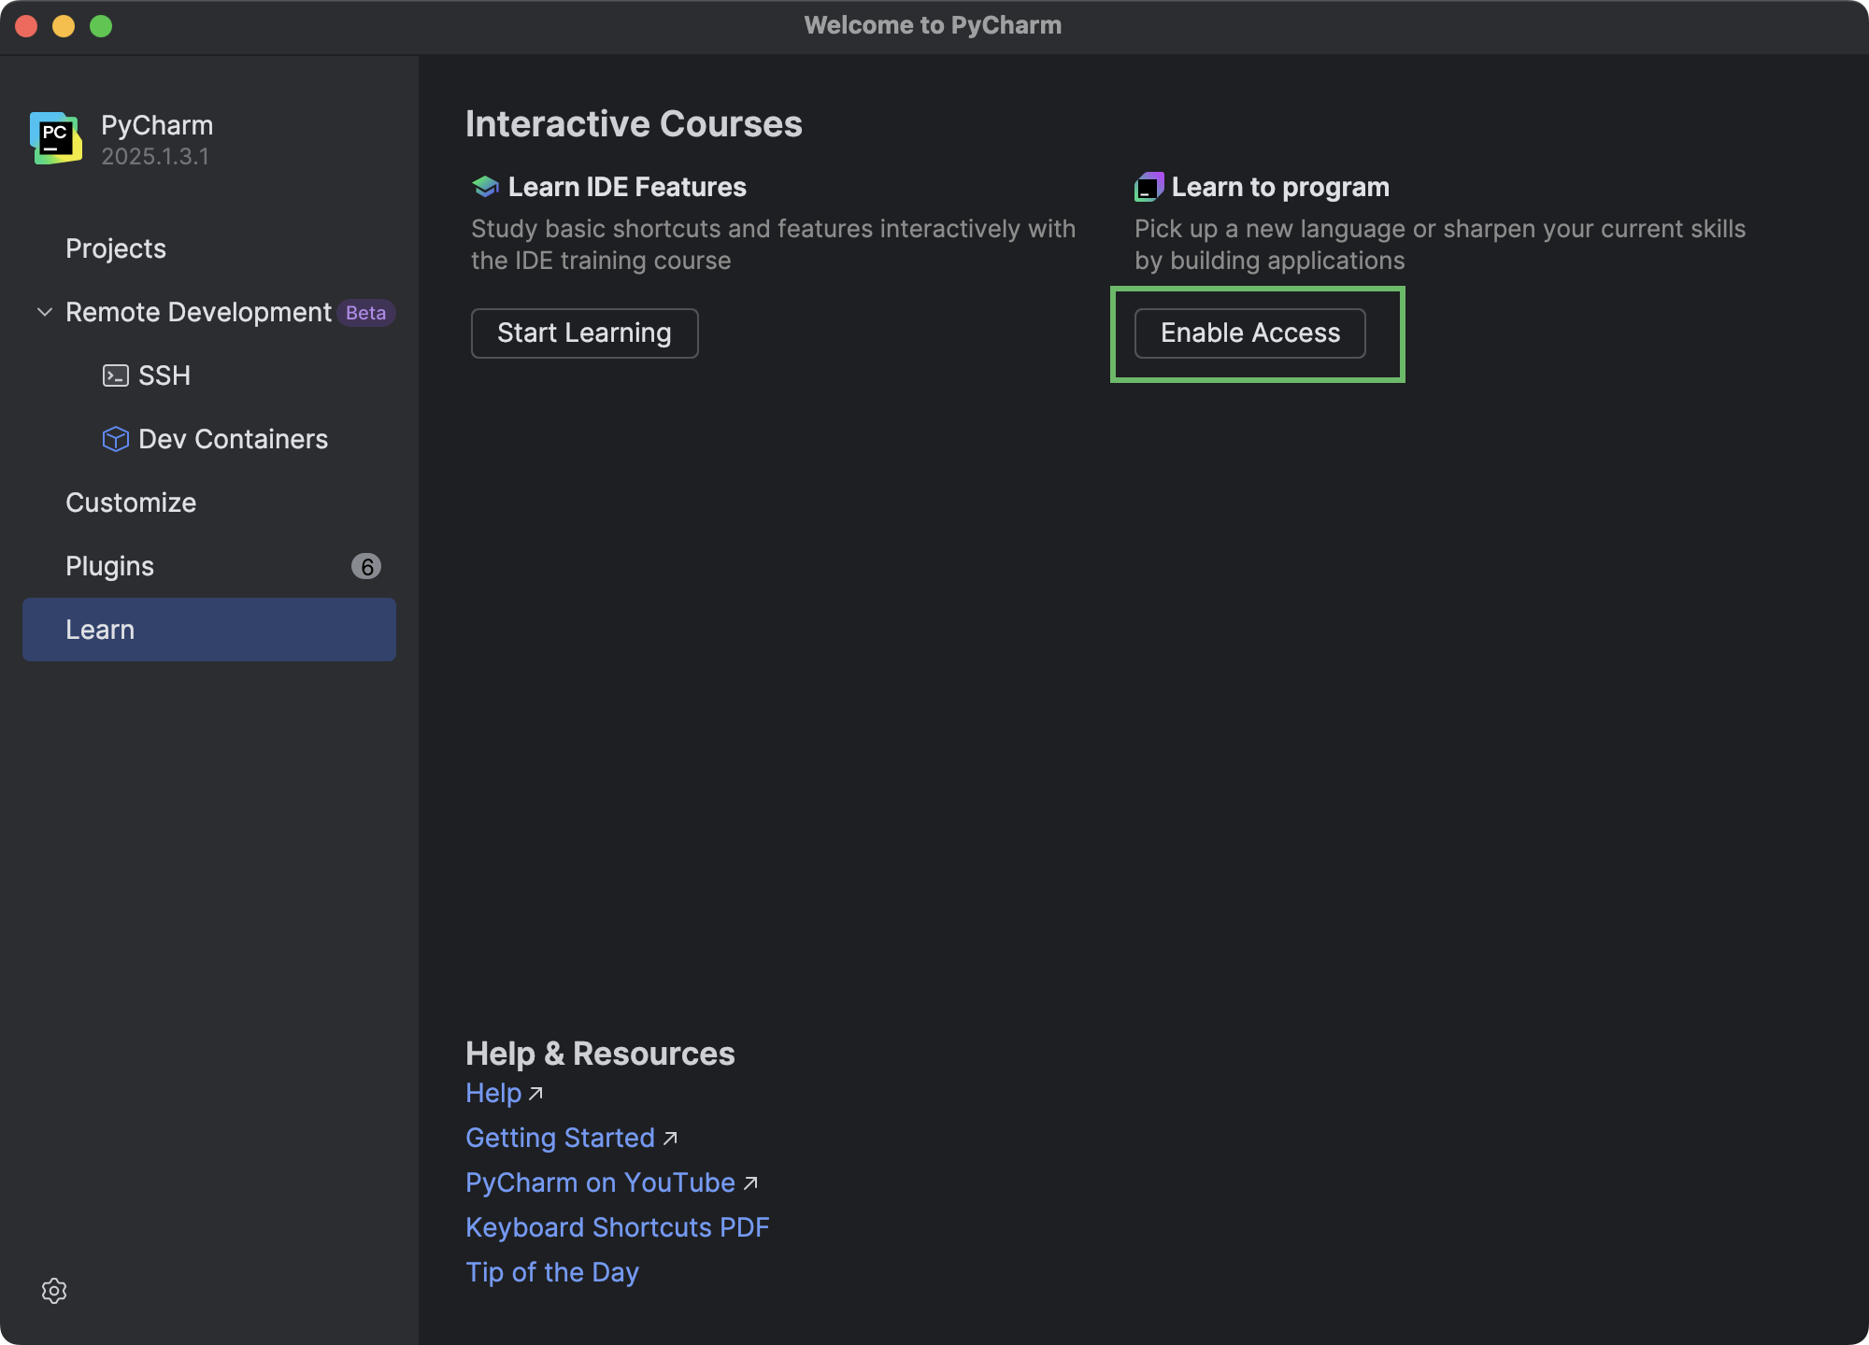Switch to the Projects section
1869x1345 pixels.
pyautogui.click(x=115, y=248)
